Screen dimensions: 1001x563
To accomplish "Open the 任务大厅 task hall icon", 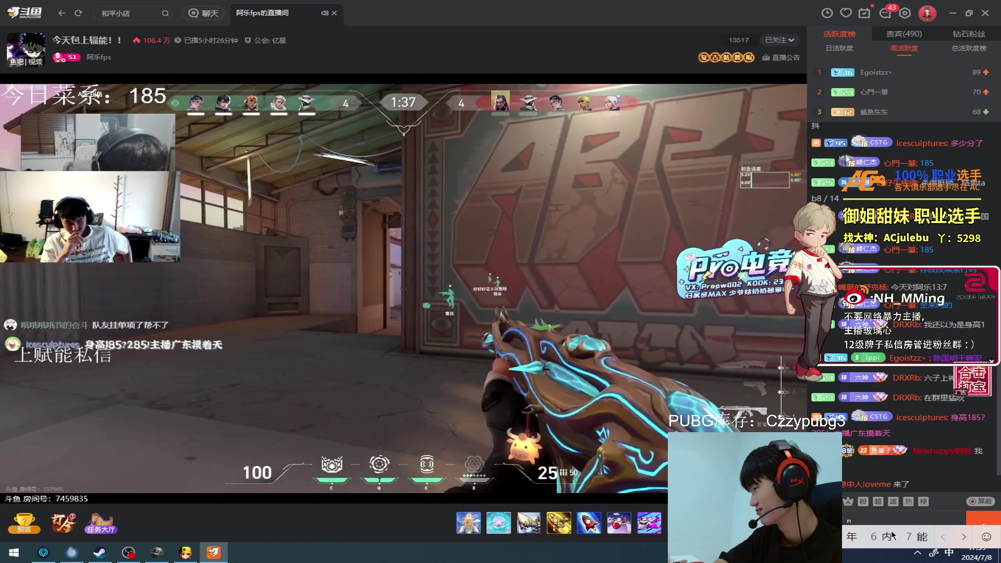I will [101, 523].
